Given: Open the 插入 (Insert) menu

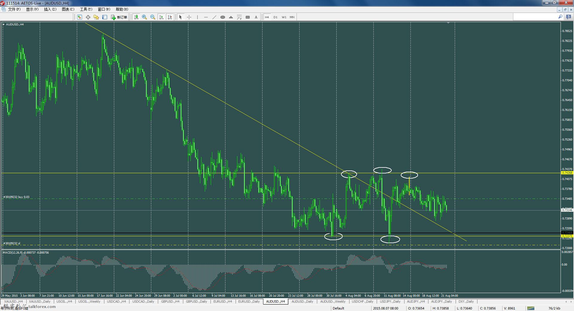Looking at the screenshot, I should pos(50,9).
